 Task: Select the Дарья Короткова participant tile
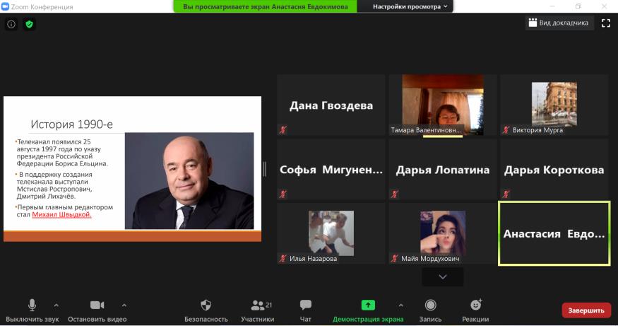pos(554,169)
